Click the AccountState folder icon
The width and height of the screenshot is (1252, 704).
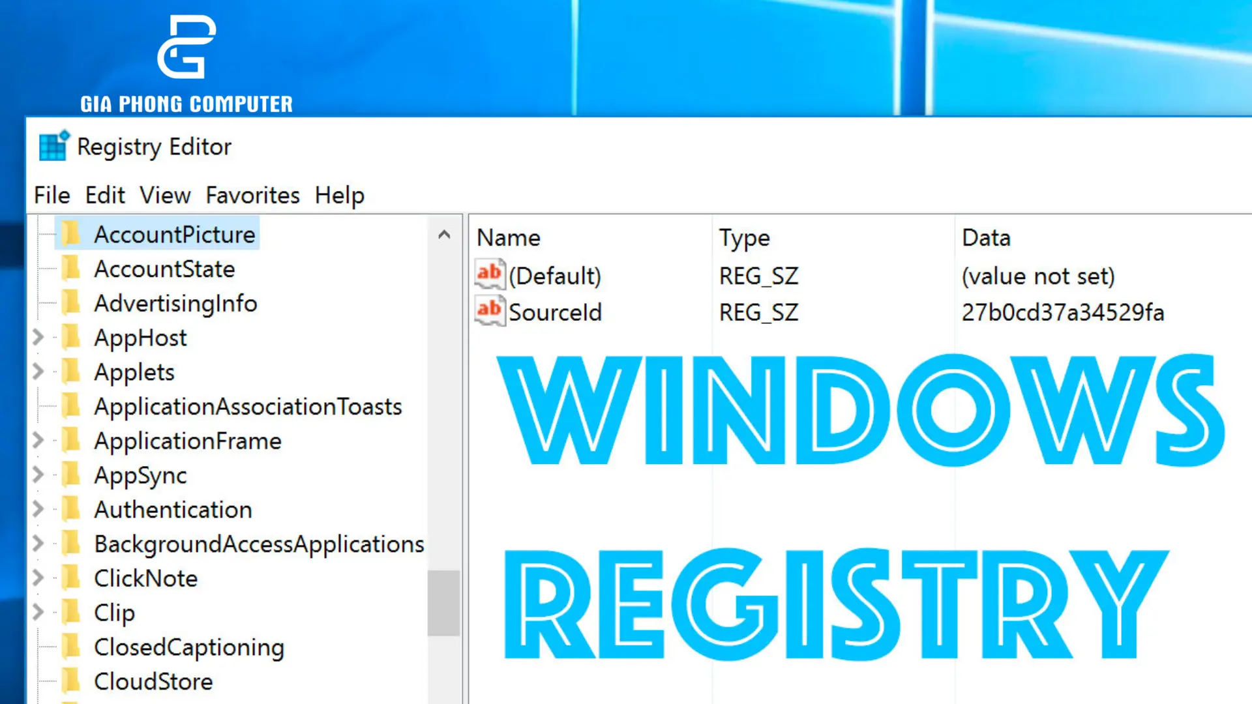tap(72, 269)
